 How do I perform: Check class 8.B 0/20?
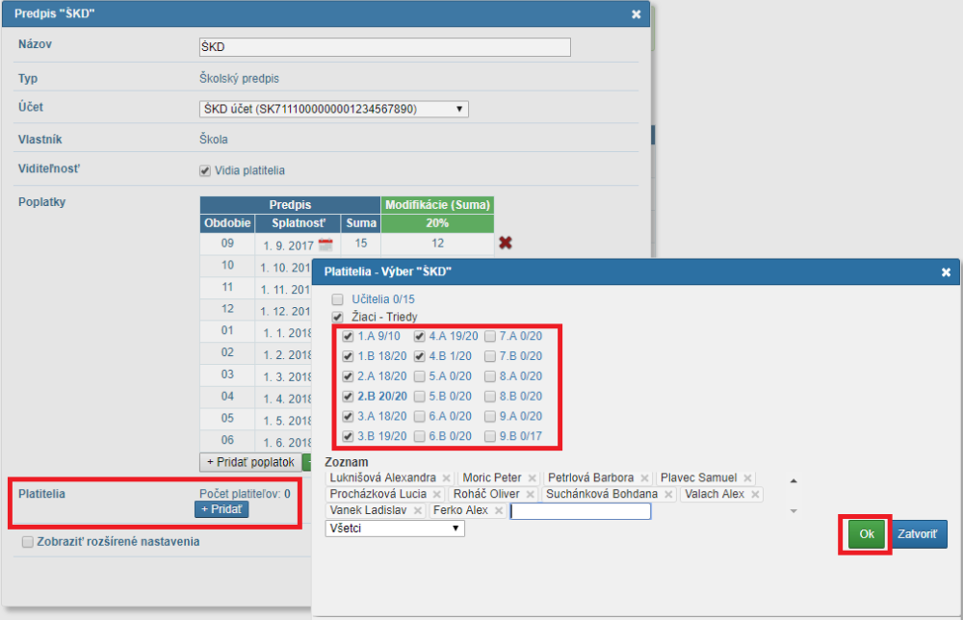pos(490,397)
